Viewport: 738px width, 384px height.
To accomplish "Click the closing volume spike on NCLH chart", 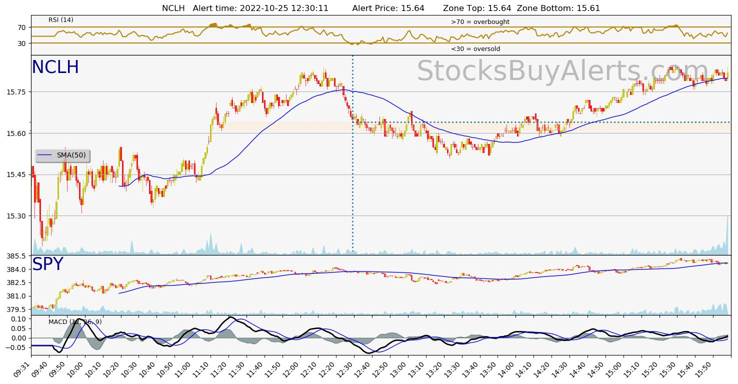I will point(727,235).
